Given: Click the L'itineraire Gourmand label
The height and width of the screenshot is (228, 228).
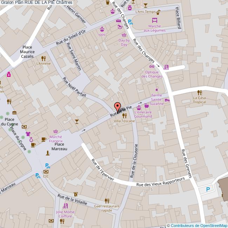Looking at the screenshot, I should click(x=143, y=114).
